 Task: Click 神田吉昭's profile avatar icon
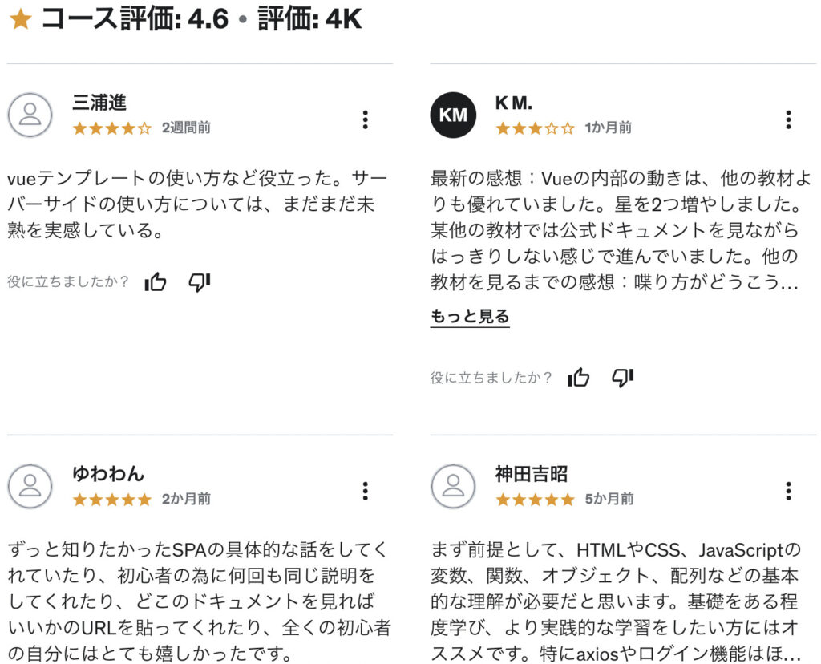click(453, 486)
